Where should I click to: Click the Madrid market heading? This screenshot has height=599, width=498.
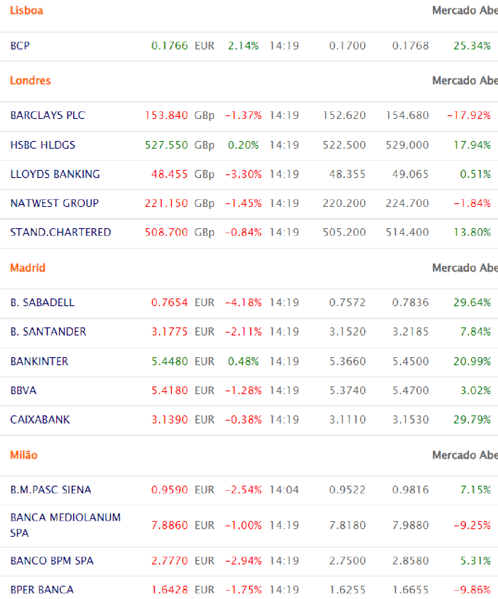(28, 268)
